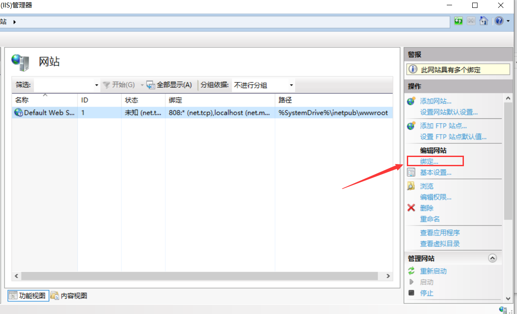
Task: Click the breadcrumb arrow after 站
Action: click(14, 22)
